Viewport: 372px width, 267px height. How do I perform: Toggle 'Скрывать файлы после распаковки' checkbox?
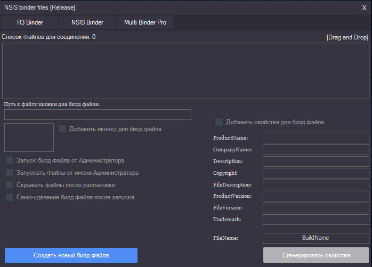click(x=10, y=185)
